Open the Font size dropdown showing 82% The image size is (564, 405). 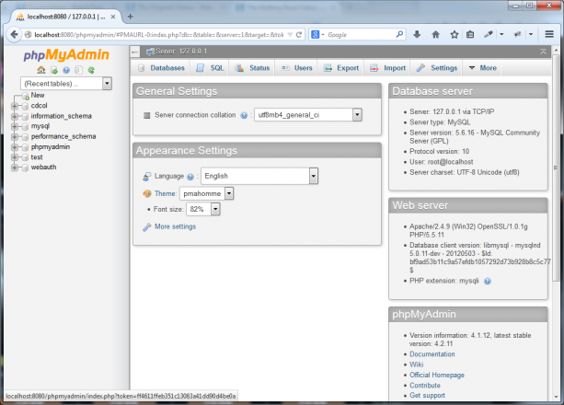[x=202, y=209]
